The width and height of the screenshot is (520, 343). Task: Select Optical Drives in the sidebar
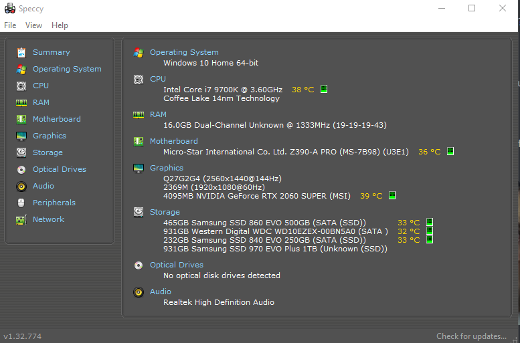pyautogui.click(x=60, y=169)
